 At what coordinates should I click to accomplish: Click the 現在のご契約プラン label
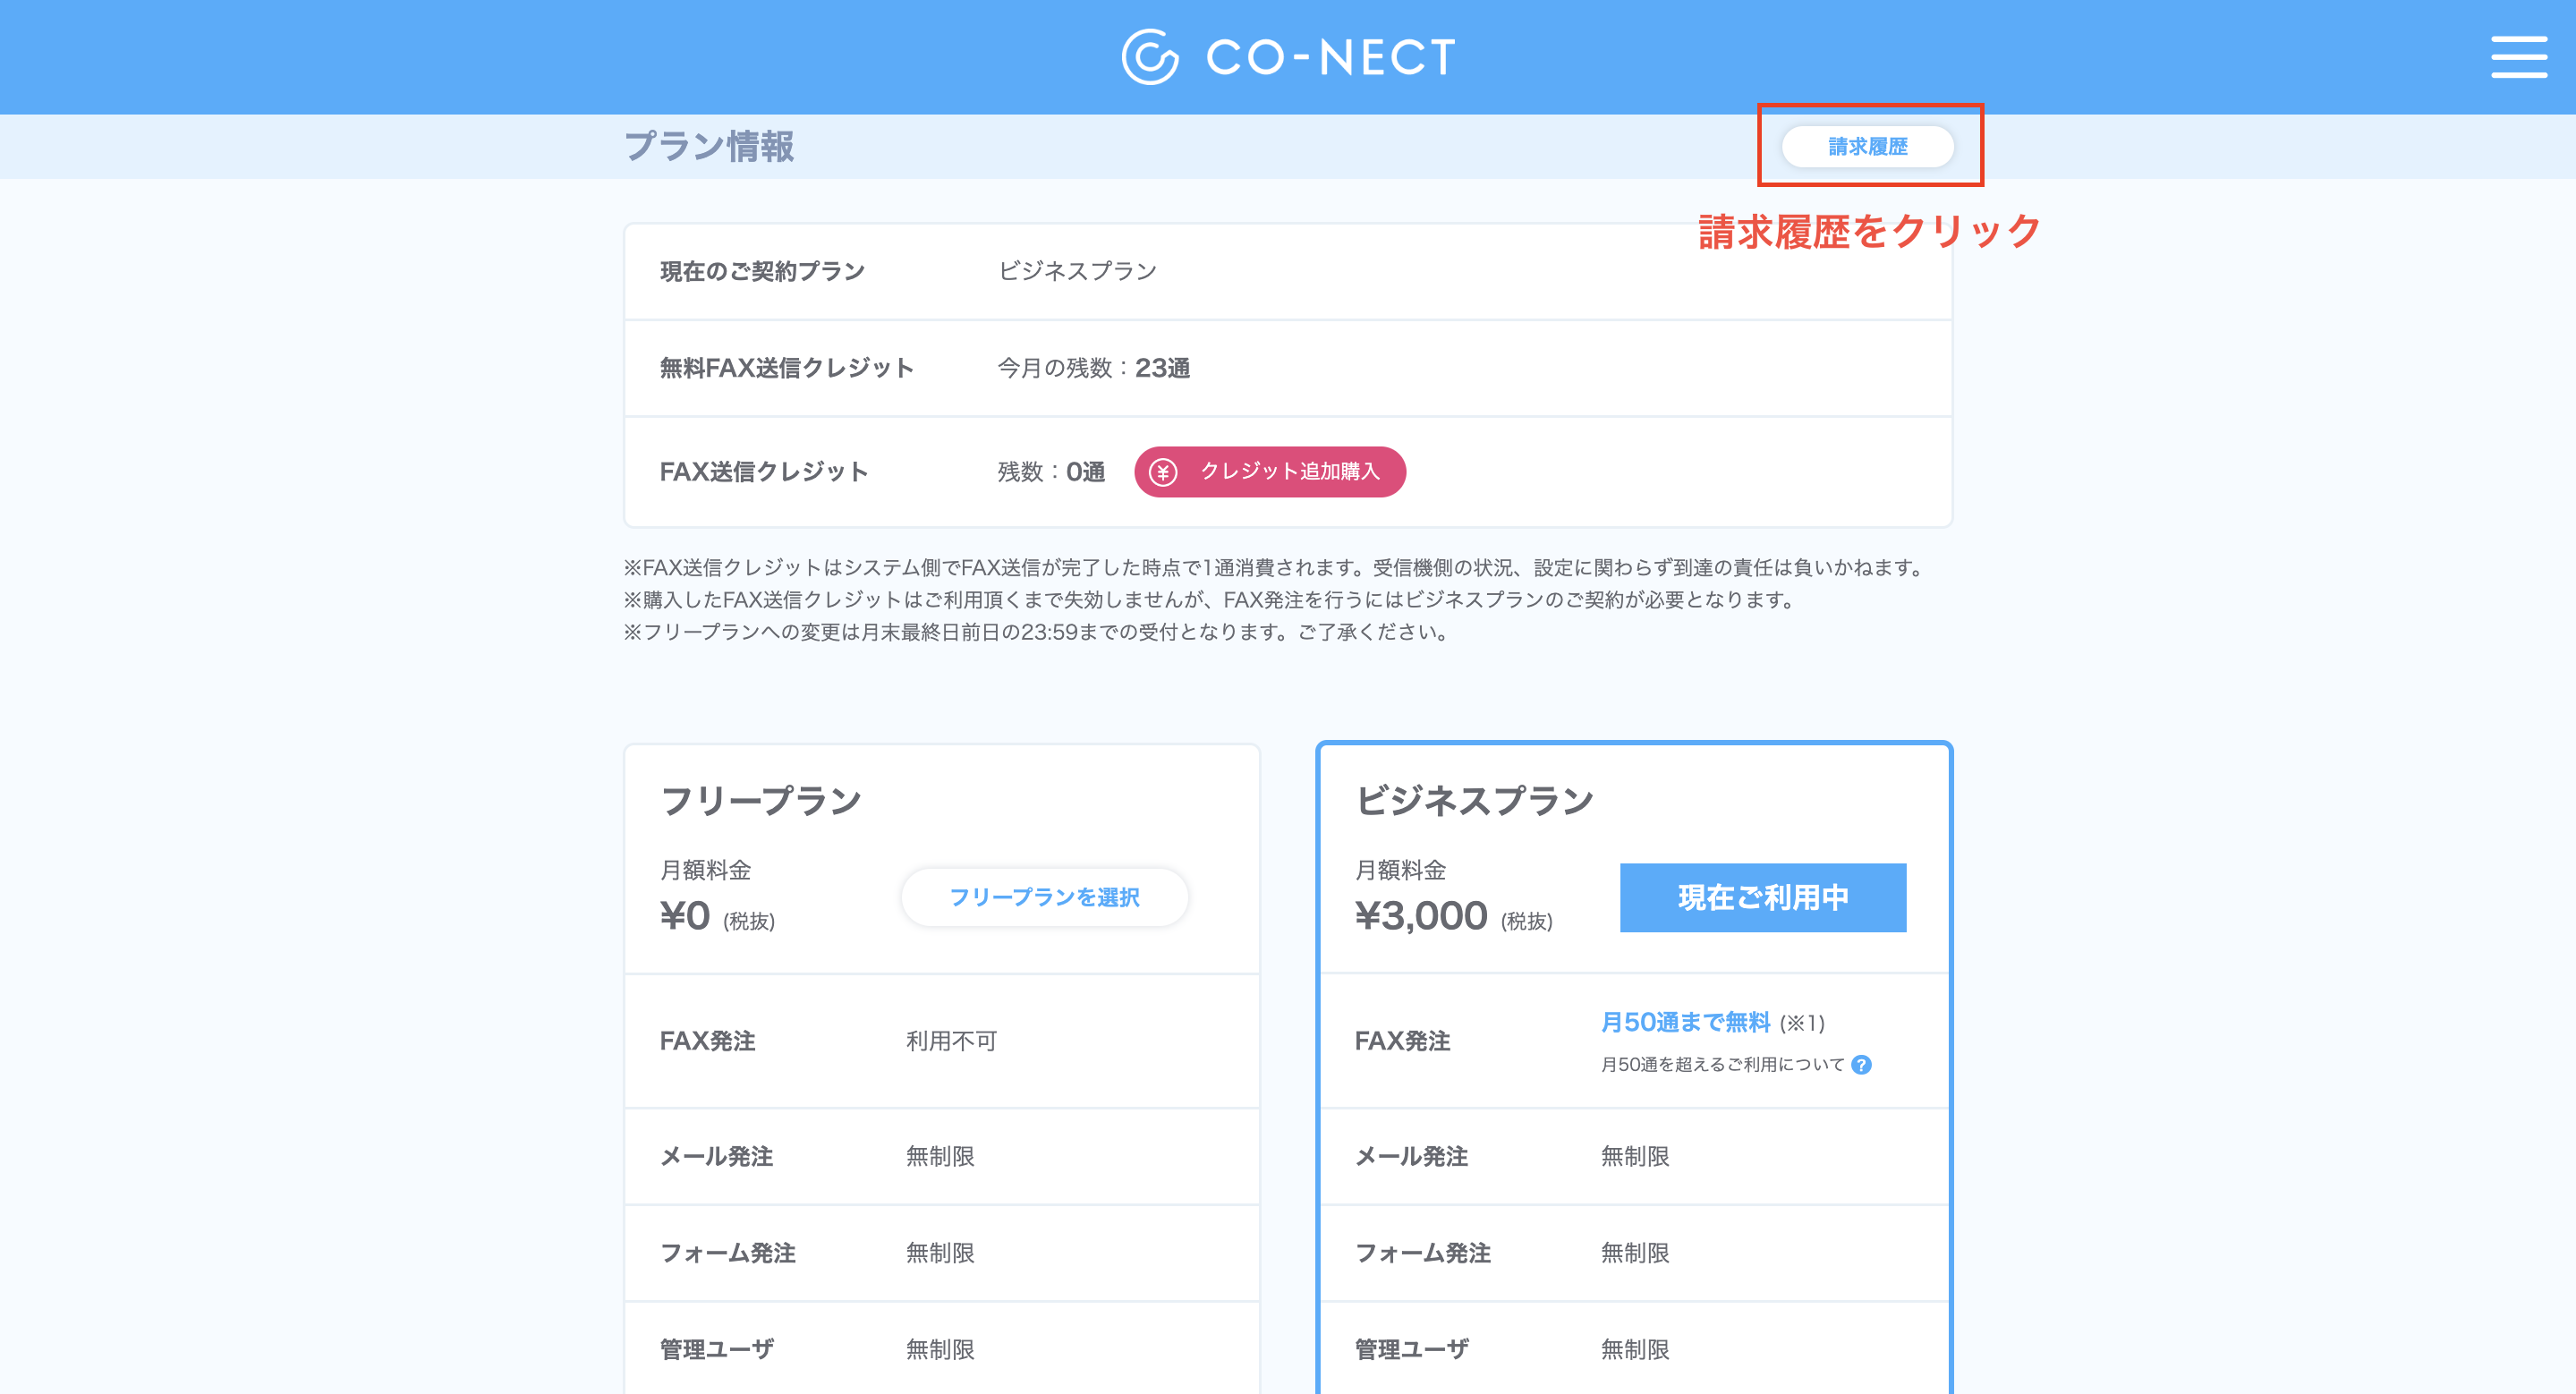762,271
